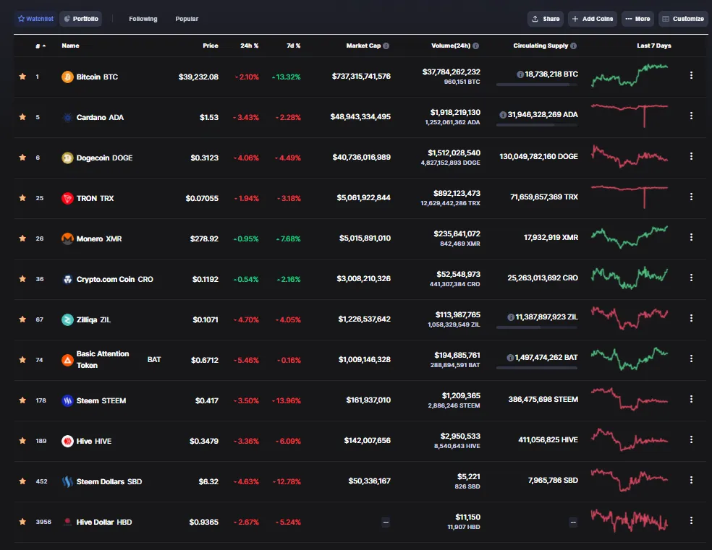712x550 pixels.
Task: Click the Zilliqa circulating supply progress bar
Action: (x=537, y=327)
